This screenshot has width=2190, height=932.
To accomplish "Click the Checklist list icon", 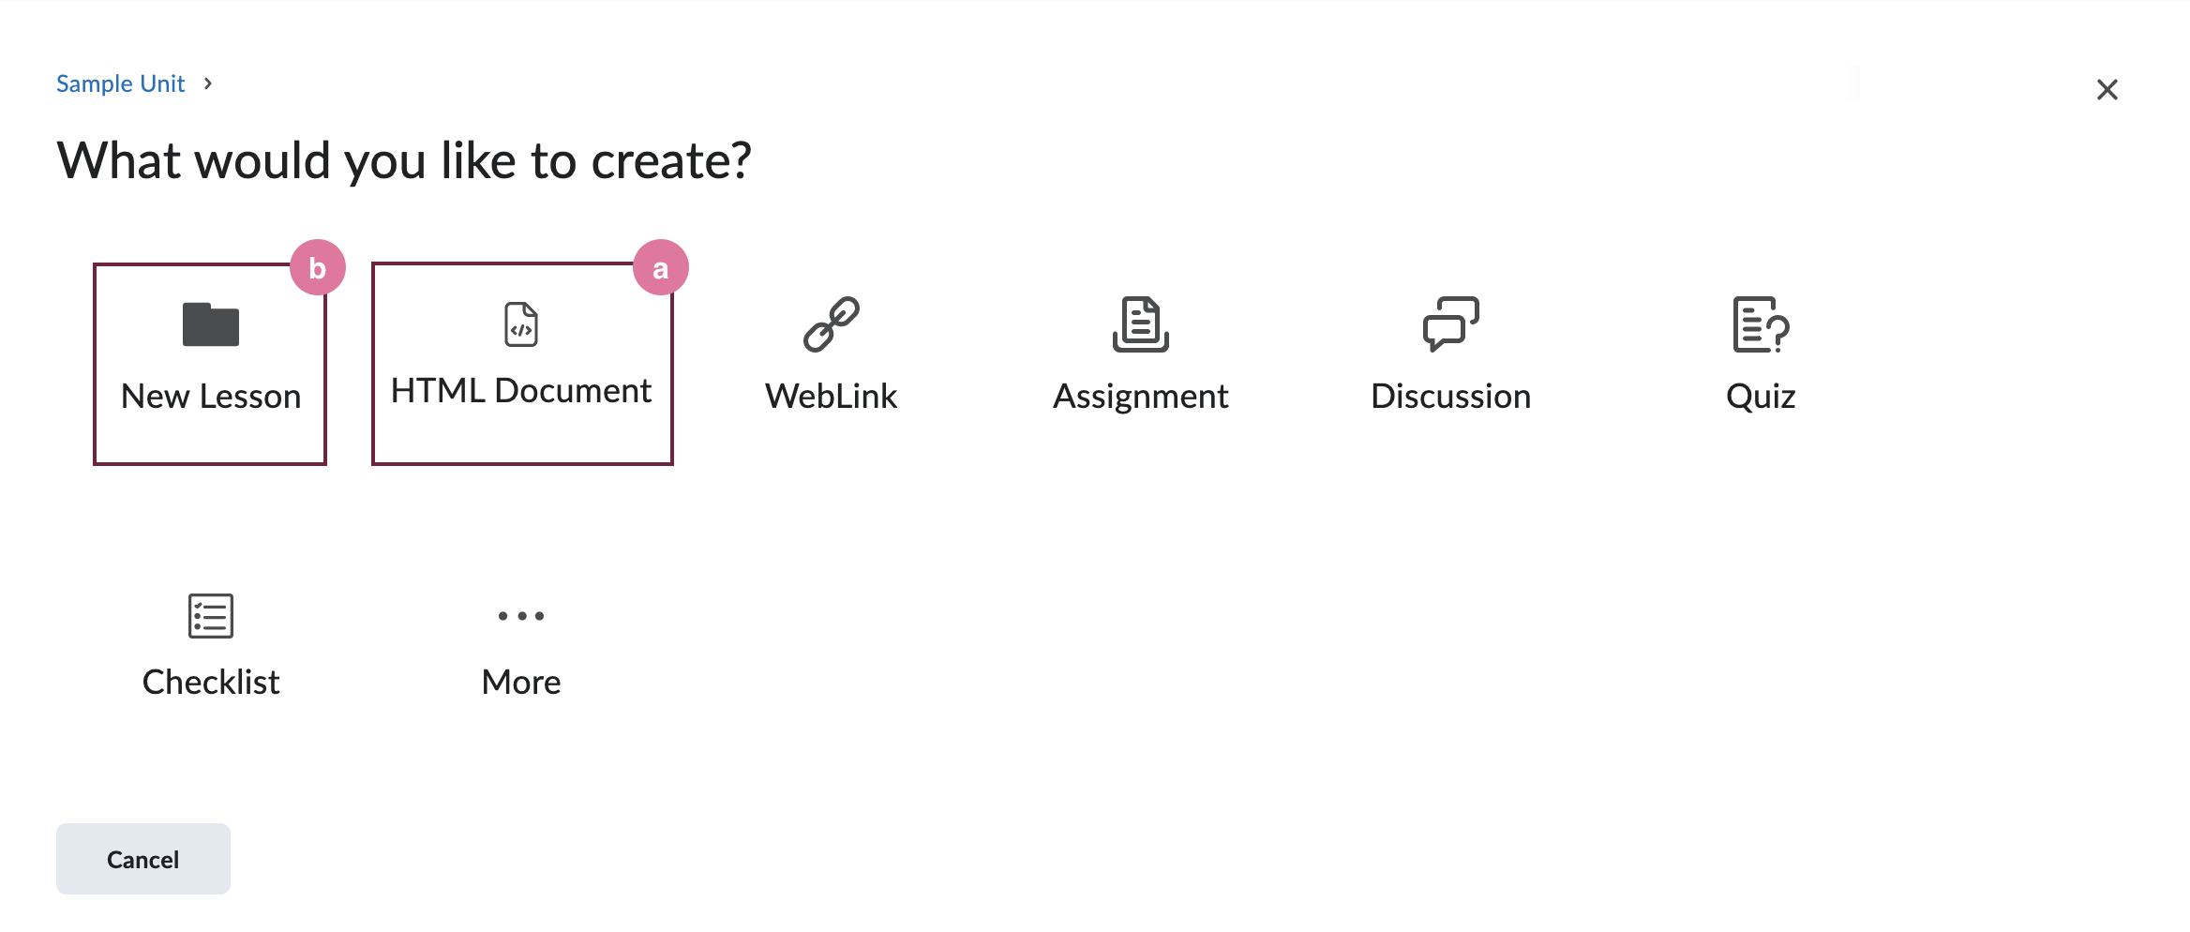I will point(210,615).
